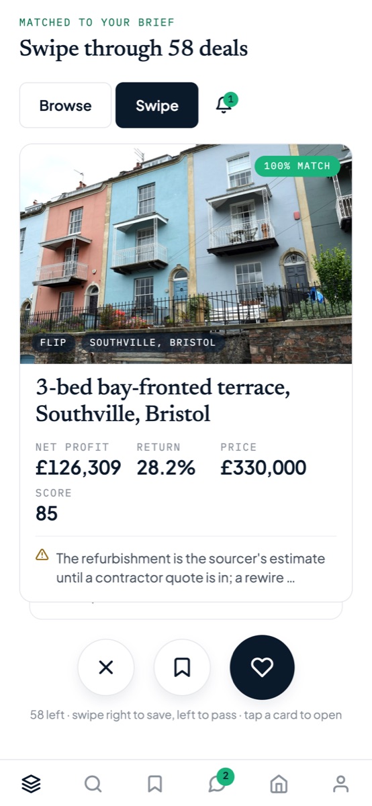This screenshot has width=372, height=806.
Task: Select the Swipe mode tab
Action: (157, 105)
